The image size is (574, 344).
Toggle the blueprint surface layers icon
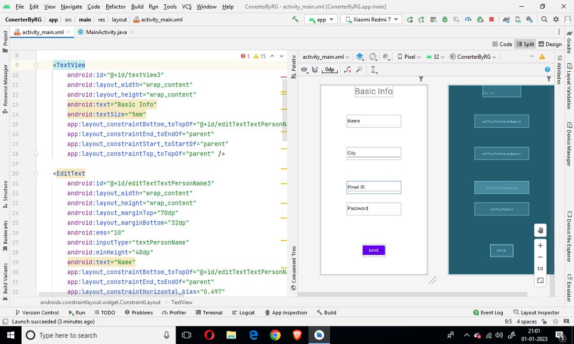coord(360,56)
